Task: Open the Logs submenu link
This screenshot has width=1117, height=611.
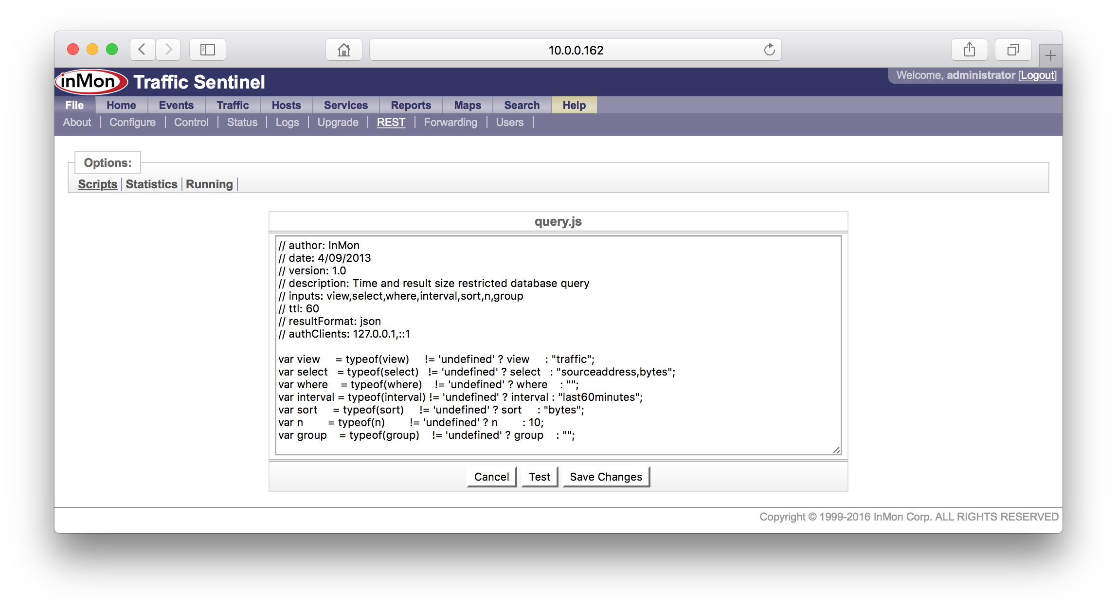Action: pos(287,122)
